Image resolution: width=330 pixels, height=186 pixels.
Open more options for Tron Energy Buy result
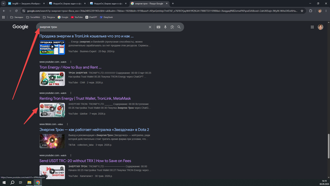pos(71,62)
